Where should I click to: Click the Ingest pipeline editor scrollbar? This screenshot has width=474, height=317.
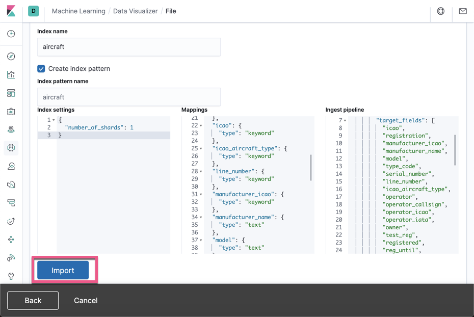click(x=455, y=150)
